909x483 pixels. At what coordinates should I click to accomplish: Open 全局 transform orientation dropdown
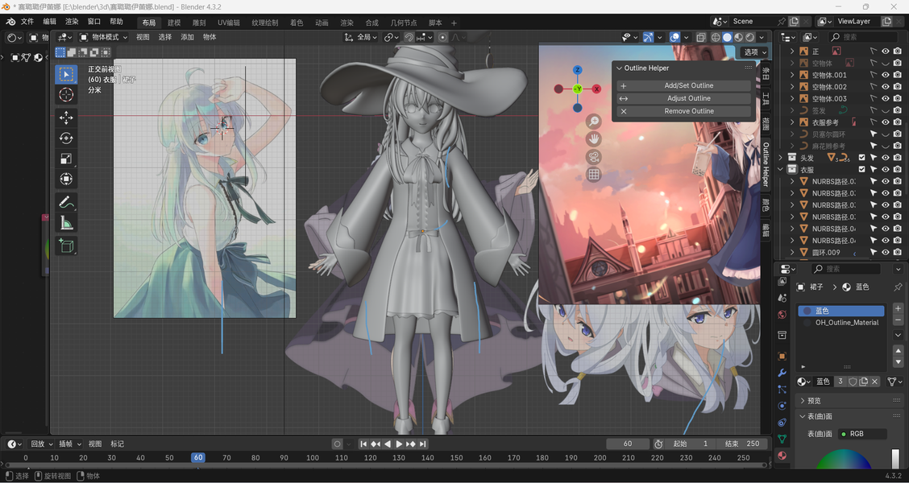360,37
